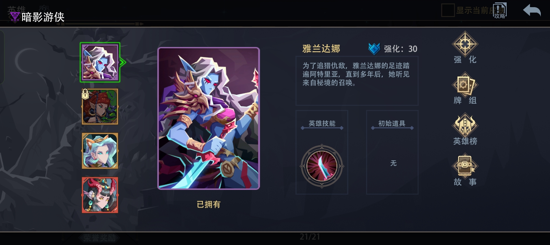
Task: Open the 牌组 deck icon
Action: pyautogui.click(x=465, y=85)
